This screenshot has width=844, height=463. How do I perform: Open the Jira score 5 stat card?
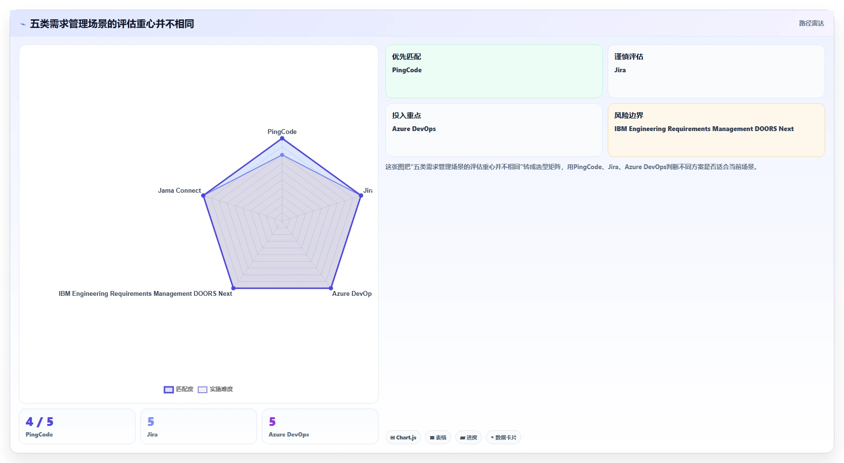click(199, 426)
